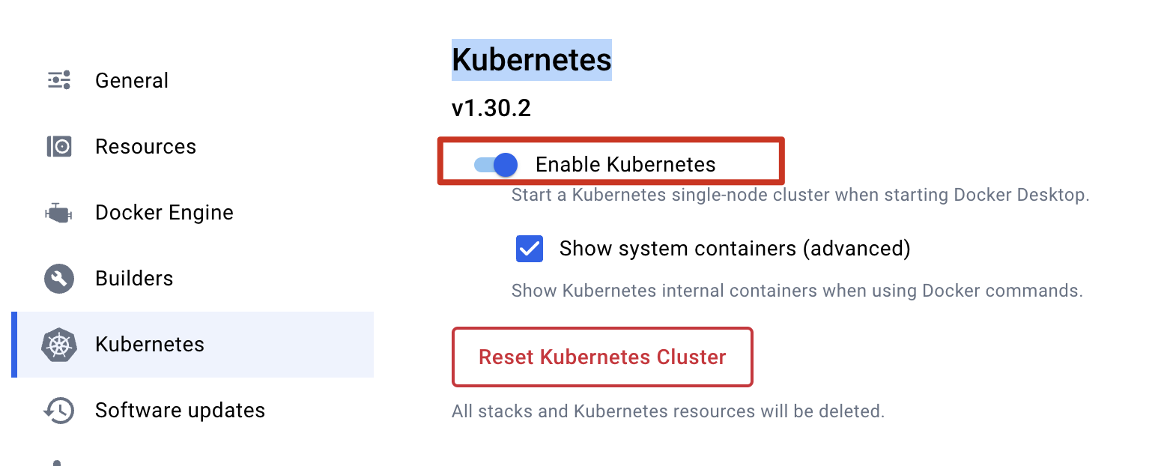Select the Kubernetes sidebar label
This screenshot has height=466, width=1167.
(x=150, y=345)
